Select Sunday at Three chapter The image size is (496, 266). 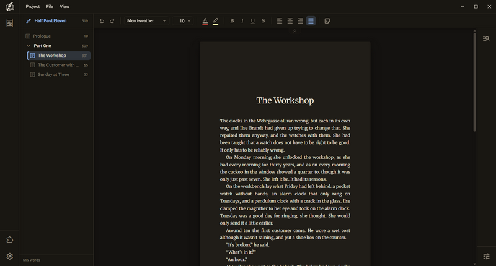(59, 75)
